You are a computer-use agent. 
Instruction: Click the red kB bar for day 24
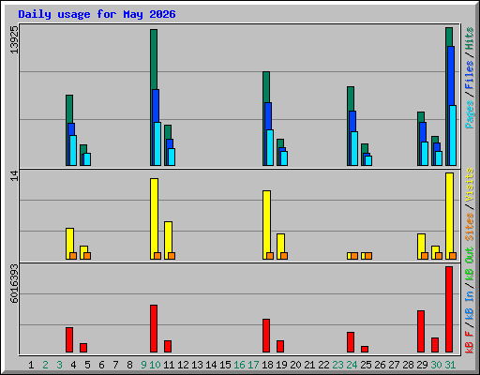(x=351, y=342)
